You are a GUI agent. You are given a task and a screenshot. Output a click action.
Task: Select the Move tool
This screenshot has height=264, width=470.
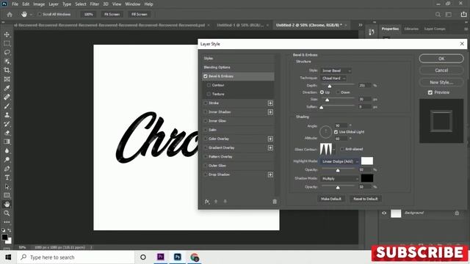click(7, 34)
